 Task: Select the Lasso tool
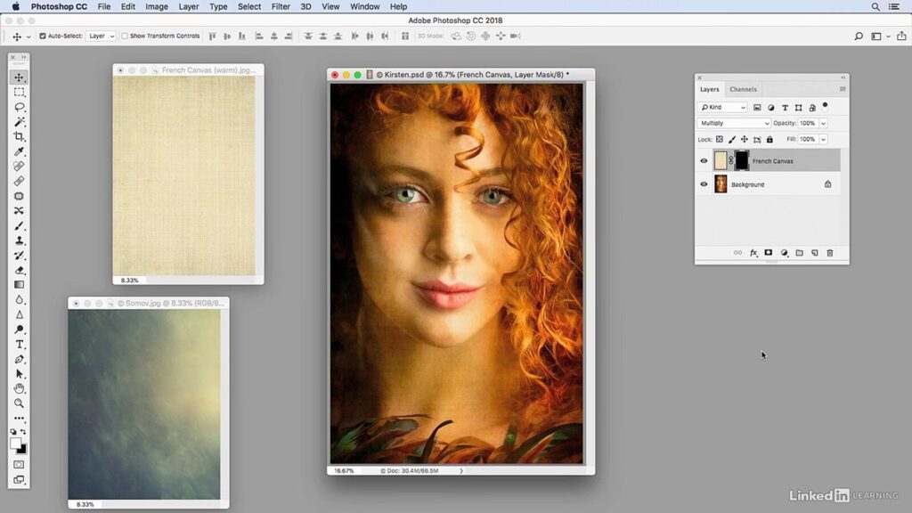pos(20,107)
